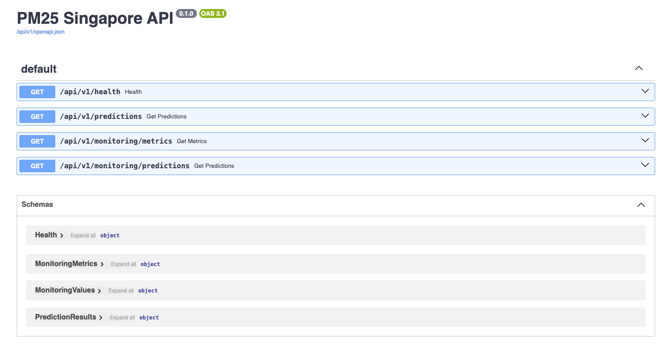The height and width of the screenshot is (345, 665).
Task: Expand the PredictionResults schema arrow
Action: coord(101,318)
